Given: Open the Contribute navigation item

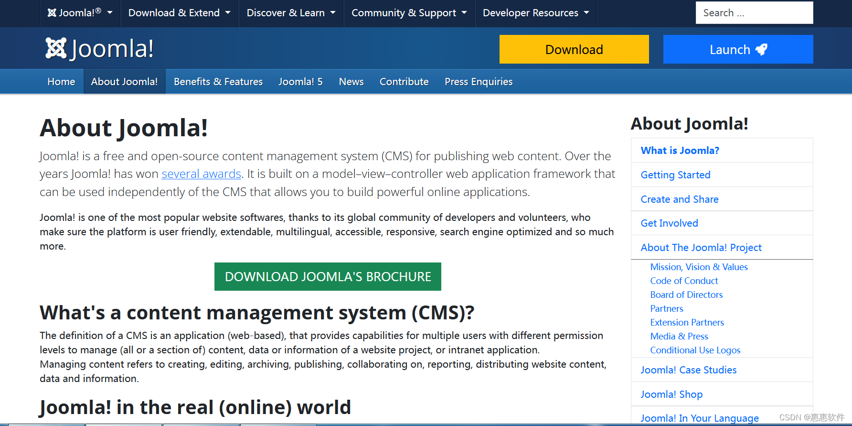Looking at the screenshot, I should click(x=404, y=82).
